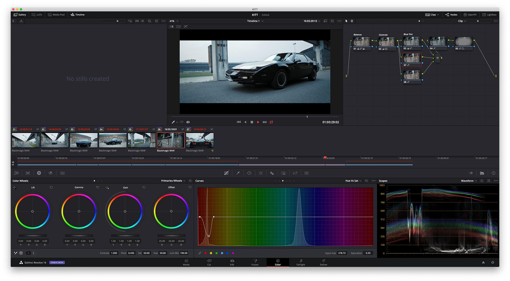Open project settings gear
Viewport: 510px width, 281px height.
[x=493, y=262]
